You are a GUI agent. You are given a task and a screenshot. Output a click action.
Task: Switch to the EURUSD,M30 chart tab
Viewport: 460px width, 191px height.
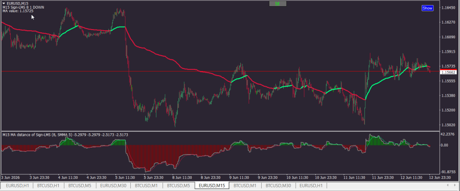tap(114, 185)
